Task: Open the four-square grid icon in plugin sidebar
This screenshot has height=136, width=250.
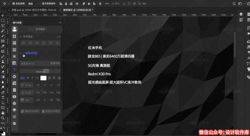Action: [x=14, y=36]
